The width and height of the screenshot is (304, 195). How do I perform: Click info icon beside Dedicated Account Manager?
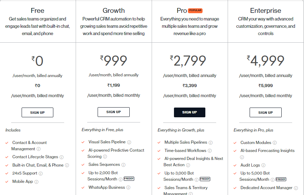[x=296, y=188]
